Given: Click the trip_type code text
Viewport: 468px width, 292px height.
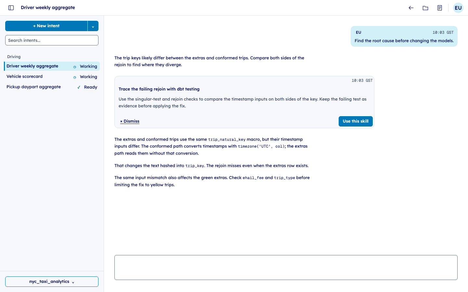Looking at the screenshot, I should (284, 178).
